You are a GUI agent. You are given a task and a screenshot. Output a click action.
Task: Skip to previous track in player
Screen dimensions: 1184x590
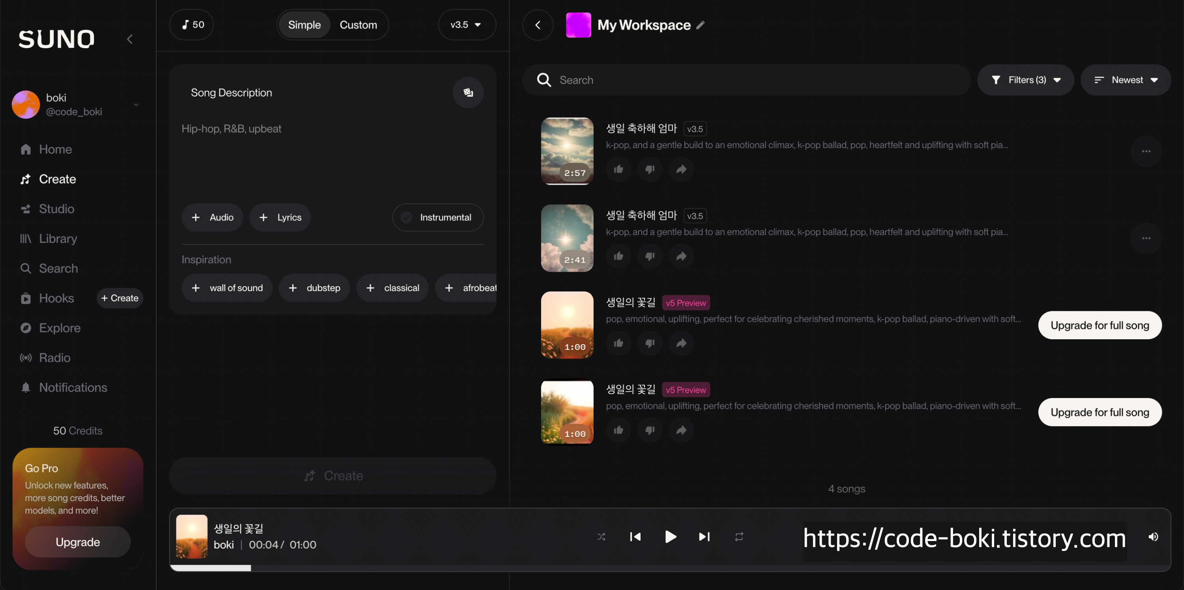pos(635,537)
